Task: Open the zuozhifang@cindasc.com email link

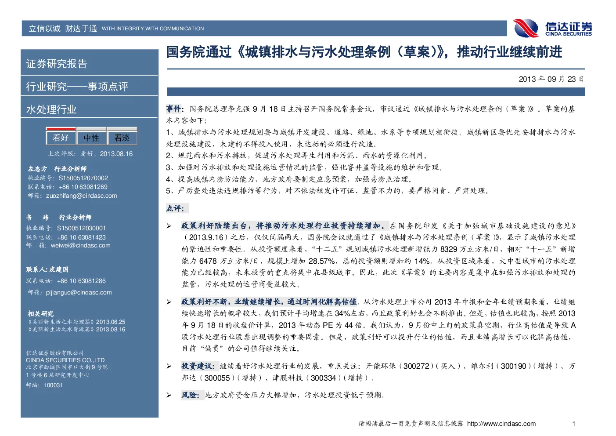Action: (x=82, y=196)
